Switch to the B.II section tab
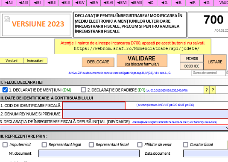Screen dimensions: 228x162 click(51, 3)
